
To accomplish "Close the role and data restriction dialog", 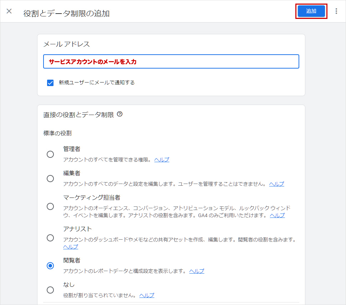I will [9, 11].
